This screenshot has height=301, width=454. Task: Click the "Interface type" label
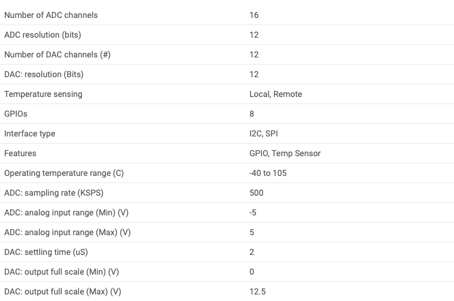click(x=30, y=133)
